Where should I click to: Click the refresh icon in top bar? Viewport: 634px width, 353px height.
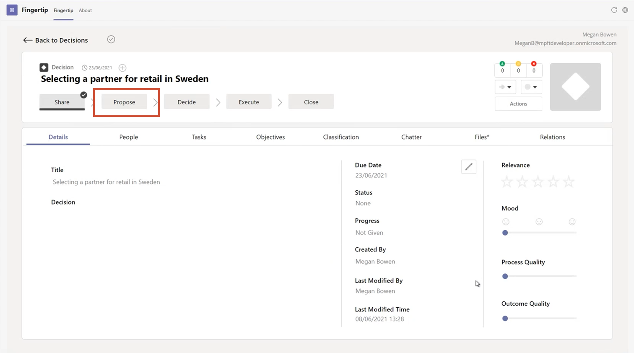tap(614, 10)
